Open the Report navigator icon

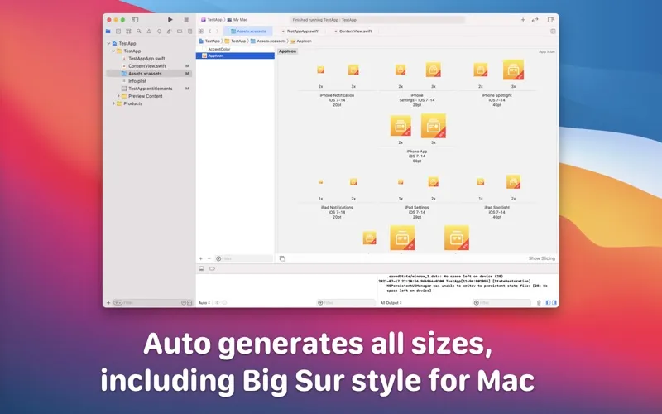(x=190, y=31)
